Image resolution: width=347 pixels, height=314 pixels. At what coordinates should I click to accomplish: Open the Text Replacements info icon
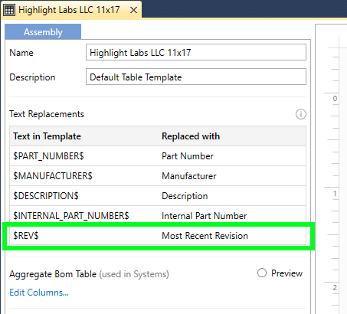(301, 114)
